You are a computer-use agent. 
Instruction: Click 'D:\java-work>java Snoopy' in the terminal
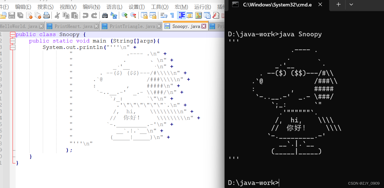[x=275, y=34]
